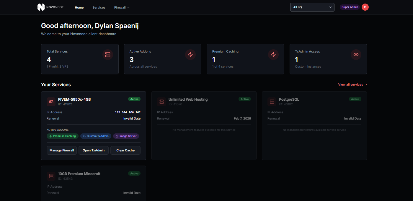Select the Home navigation tab

[79, 7]
